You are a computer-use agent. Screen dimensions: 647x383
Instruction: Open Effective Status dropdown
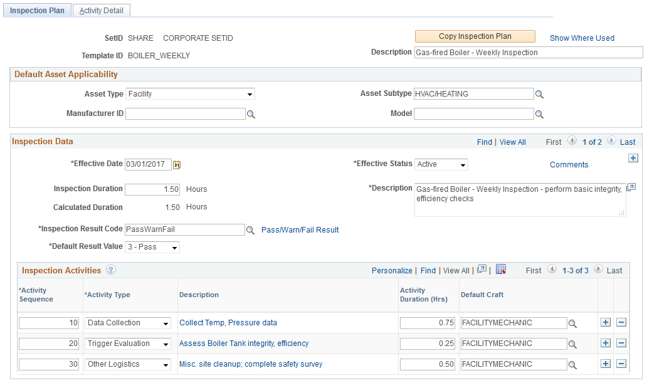[x=441, y=164]
